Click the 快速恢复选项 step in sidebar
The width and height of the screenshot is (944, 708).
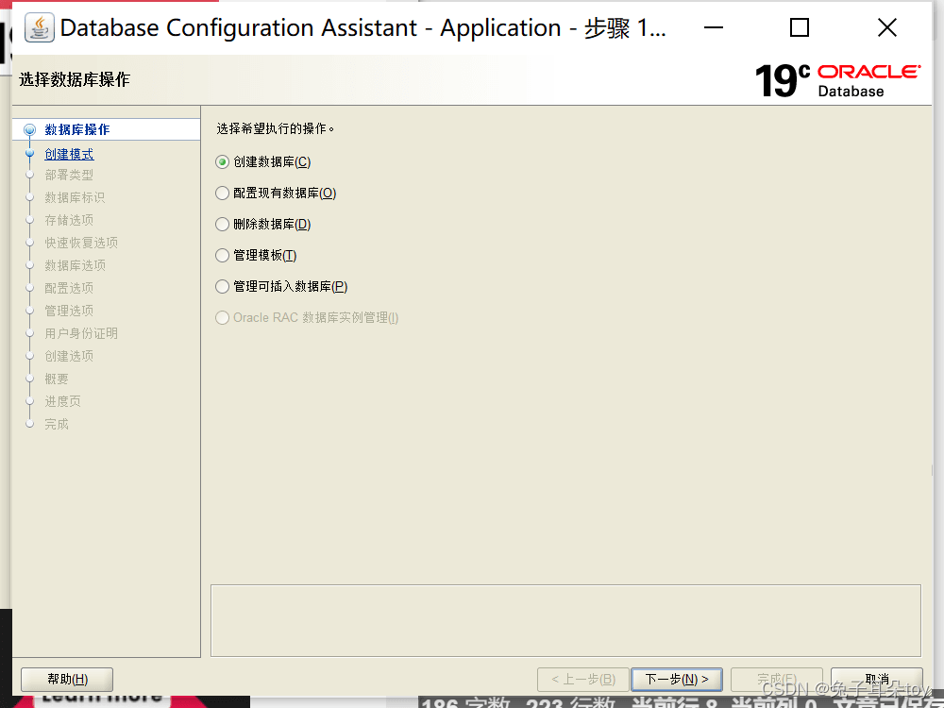[81, 243]
